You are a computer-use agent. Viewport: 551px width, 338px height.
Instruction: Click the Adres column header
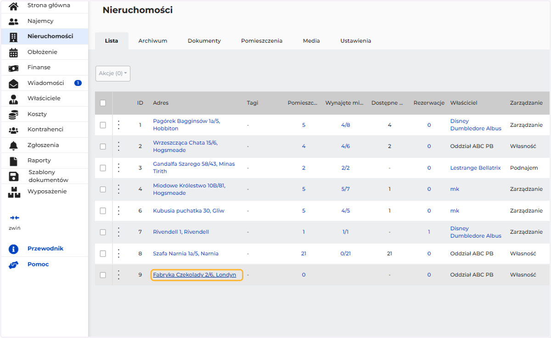tap(161, 103)
